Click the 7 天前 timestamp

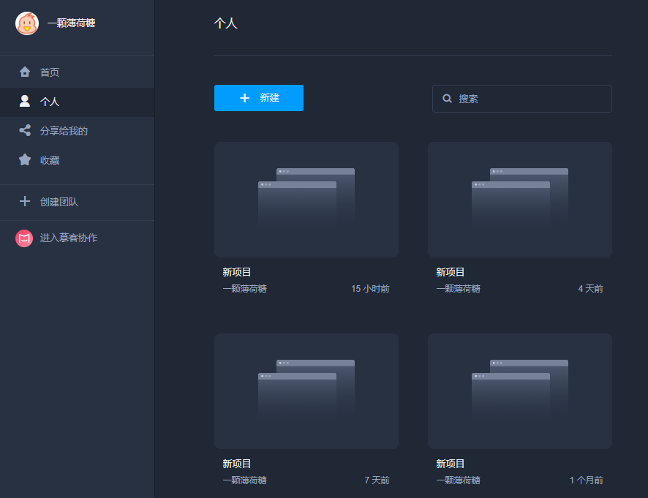(x=377, y=480)
